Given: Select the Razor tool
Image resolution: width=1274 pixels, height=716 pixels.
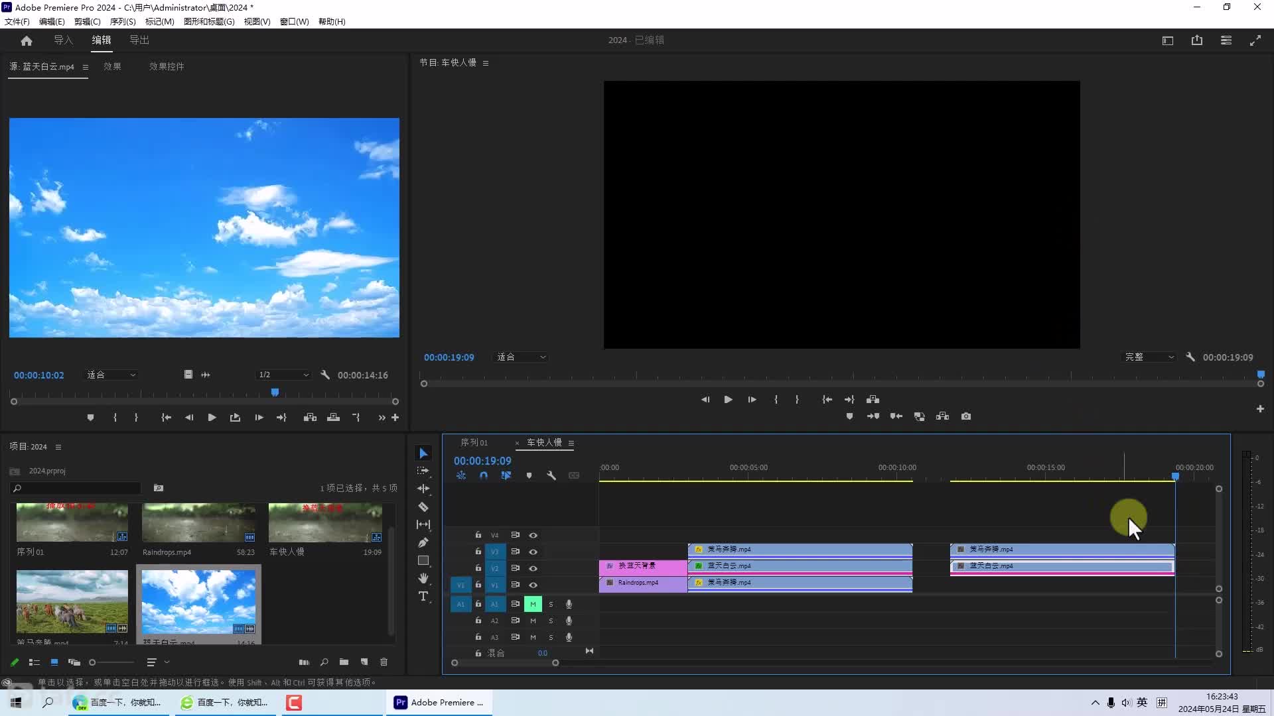Looking at the screenshot, I should point(423,507).
